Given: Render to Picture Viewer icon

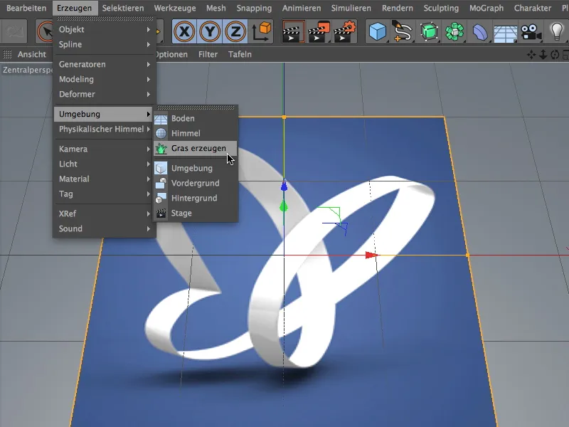Looking at the screenshot, I should tap(319, 31).
